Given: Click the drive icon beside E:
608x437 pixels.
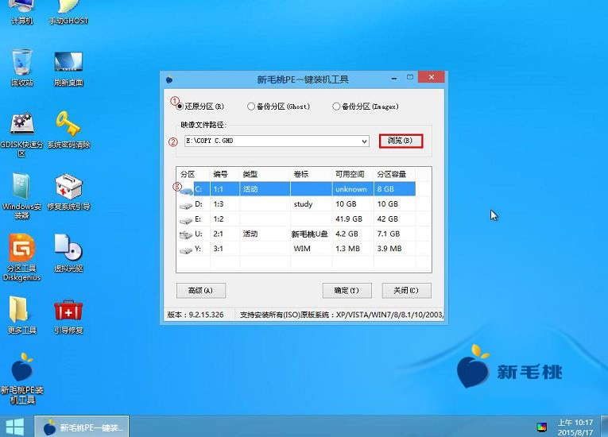Looking at the screenshot, I should (186, 220).
